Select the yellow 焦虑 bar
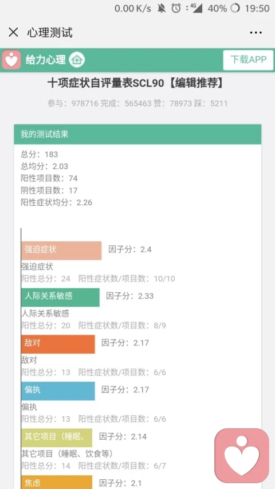Viewport: 275px width, 489px height. [57, 482]
